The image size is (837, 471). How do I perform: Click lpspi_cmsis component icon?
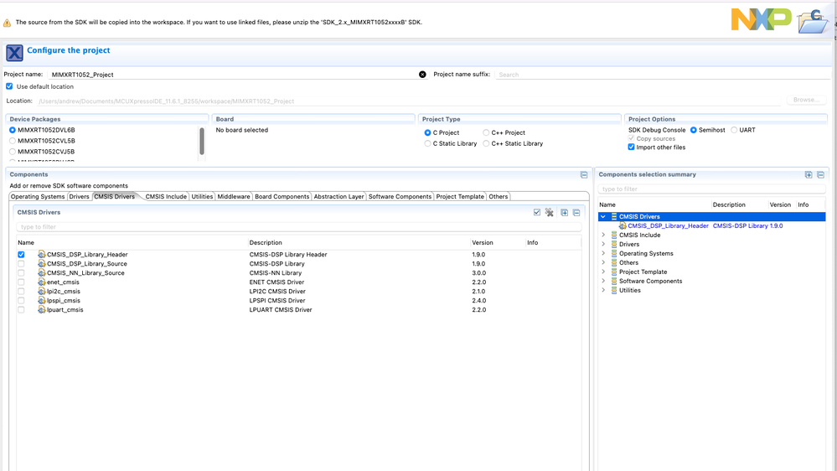pos(42,300)
